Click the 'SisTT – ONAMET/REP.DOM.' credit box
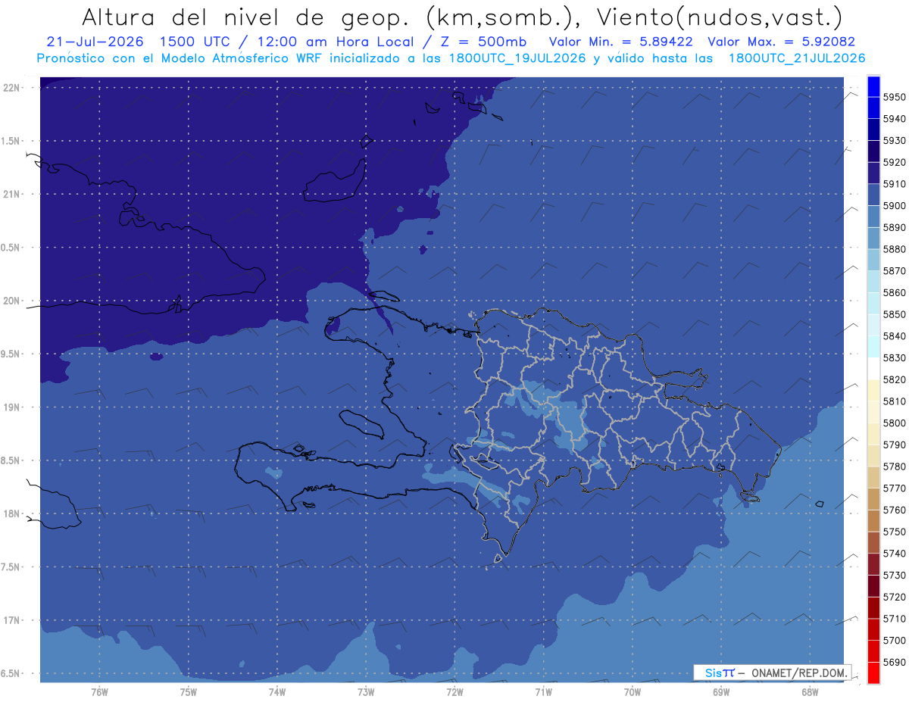The width and height of the screenshot is (909, 702). point(773,672)
